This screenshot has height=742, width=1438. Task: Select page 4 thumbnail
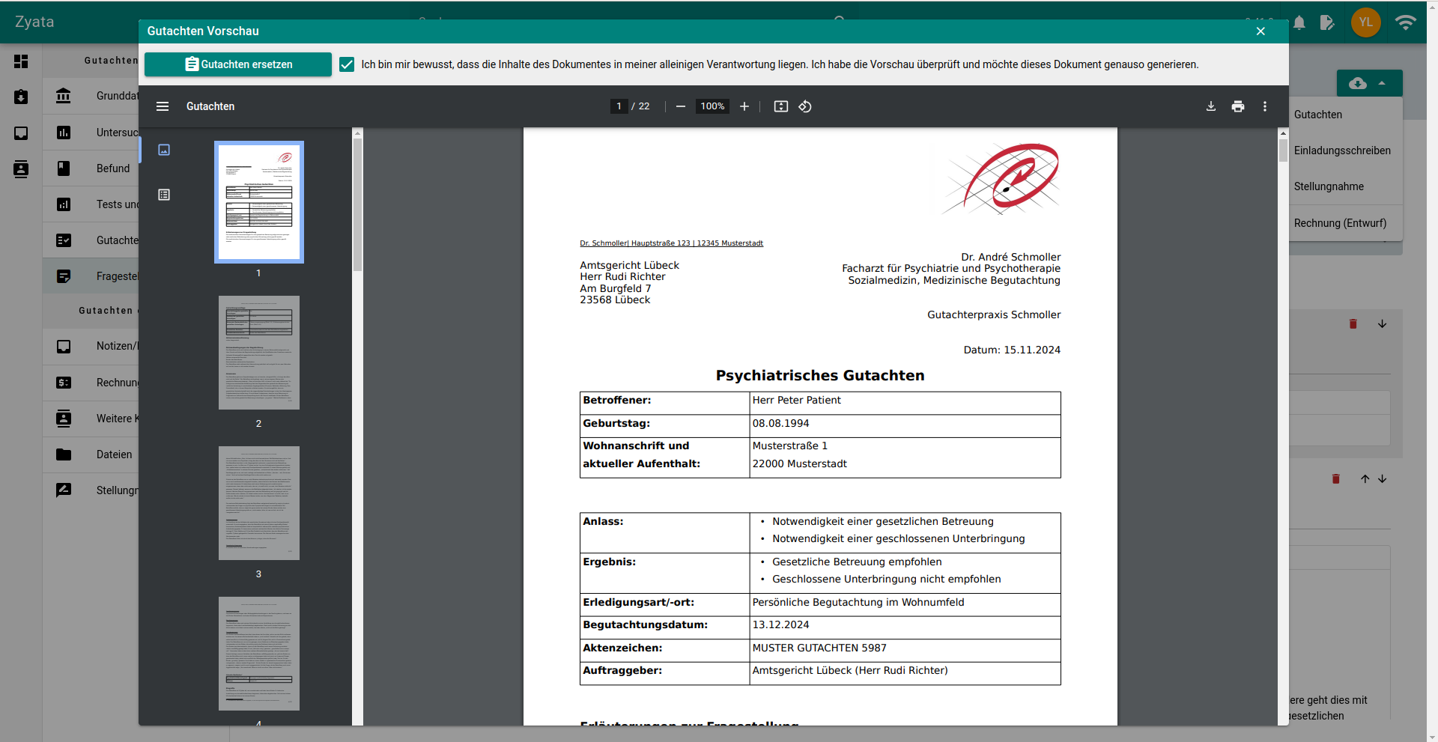(259, 654)
